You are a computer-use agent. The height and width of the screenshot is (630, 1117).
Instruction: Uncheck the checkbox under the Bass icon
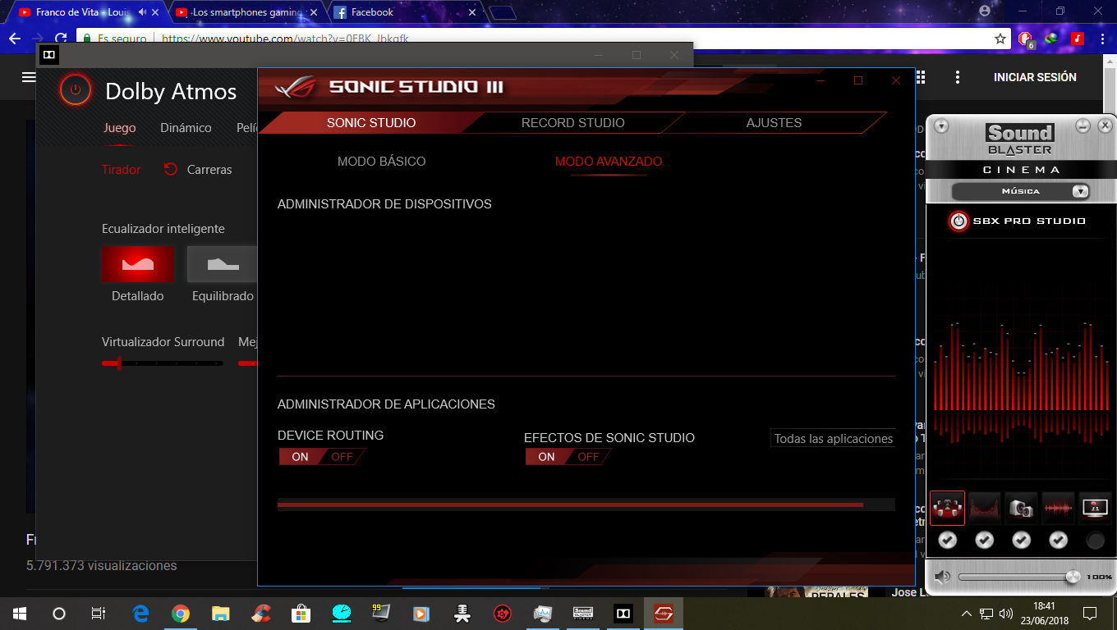(x=1021, y=540)
